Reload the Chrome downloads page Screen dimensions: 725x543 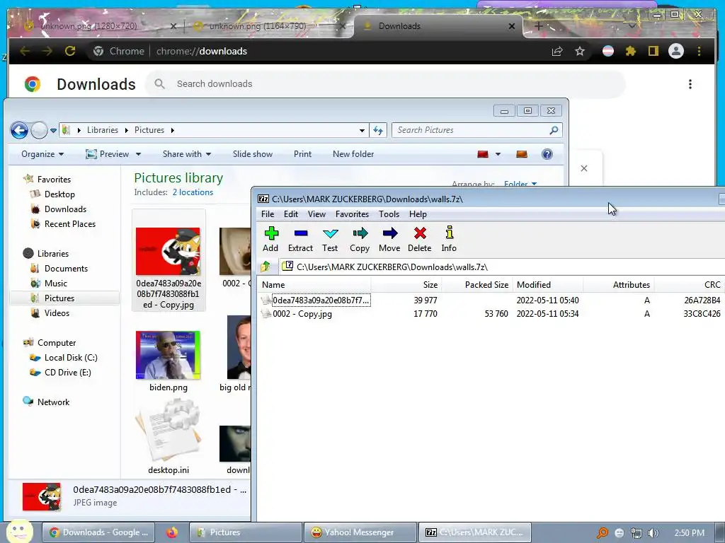click(x=70, y=51)
